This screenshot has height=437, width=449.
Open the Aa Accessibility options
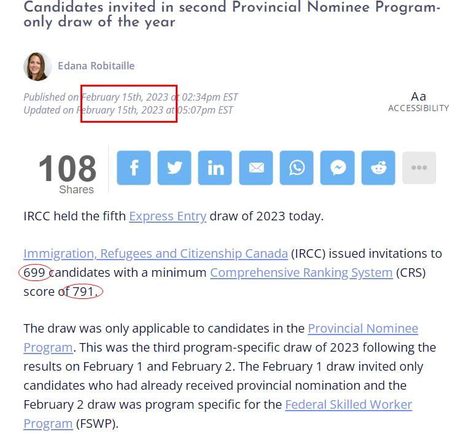pos(418,102)
